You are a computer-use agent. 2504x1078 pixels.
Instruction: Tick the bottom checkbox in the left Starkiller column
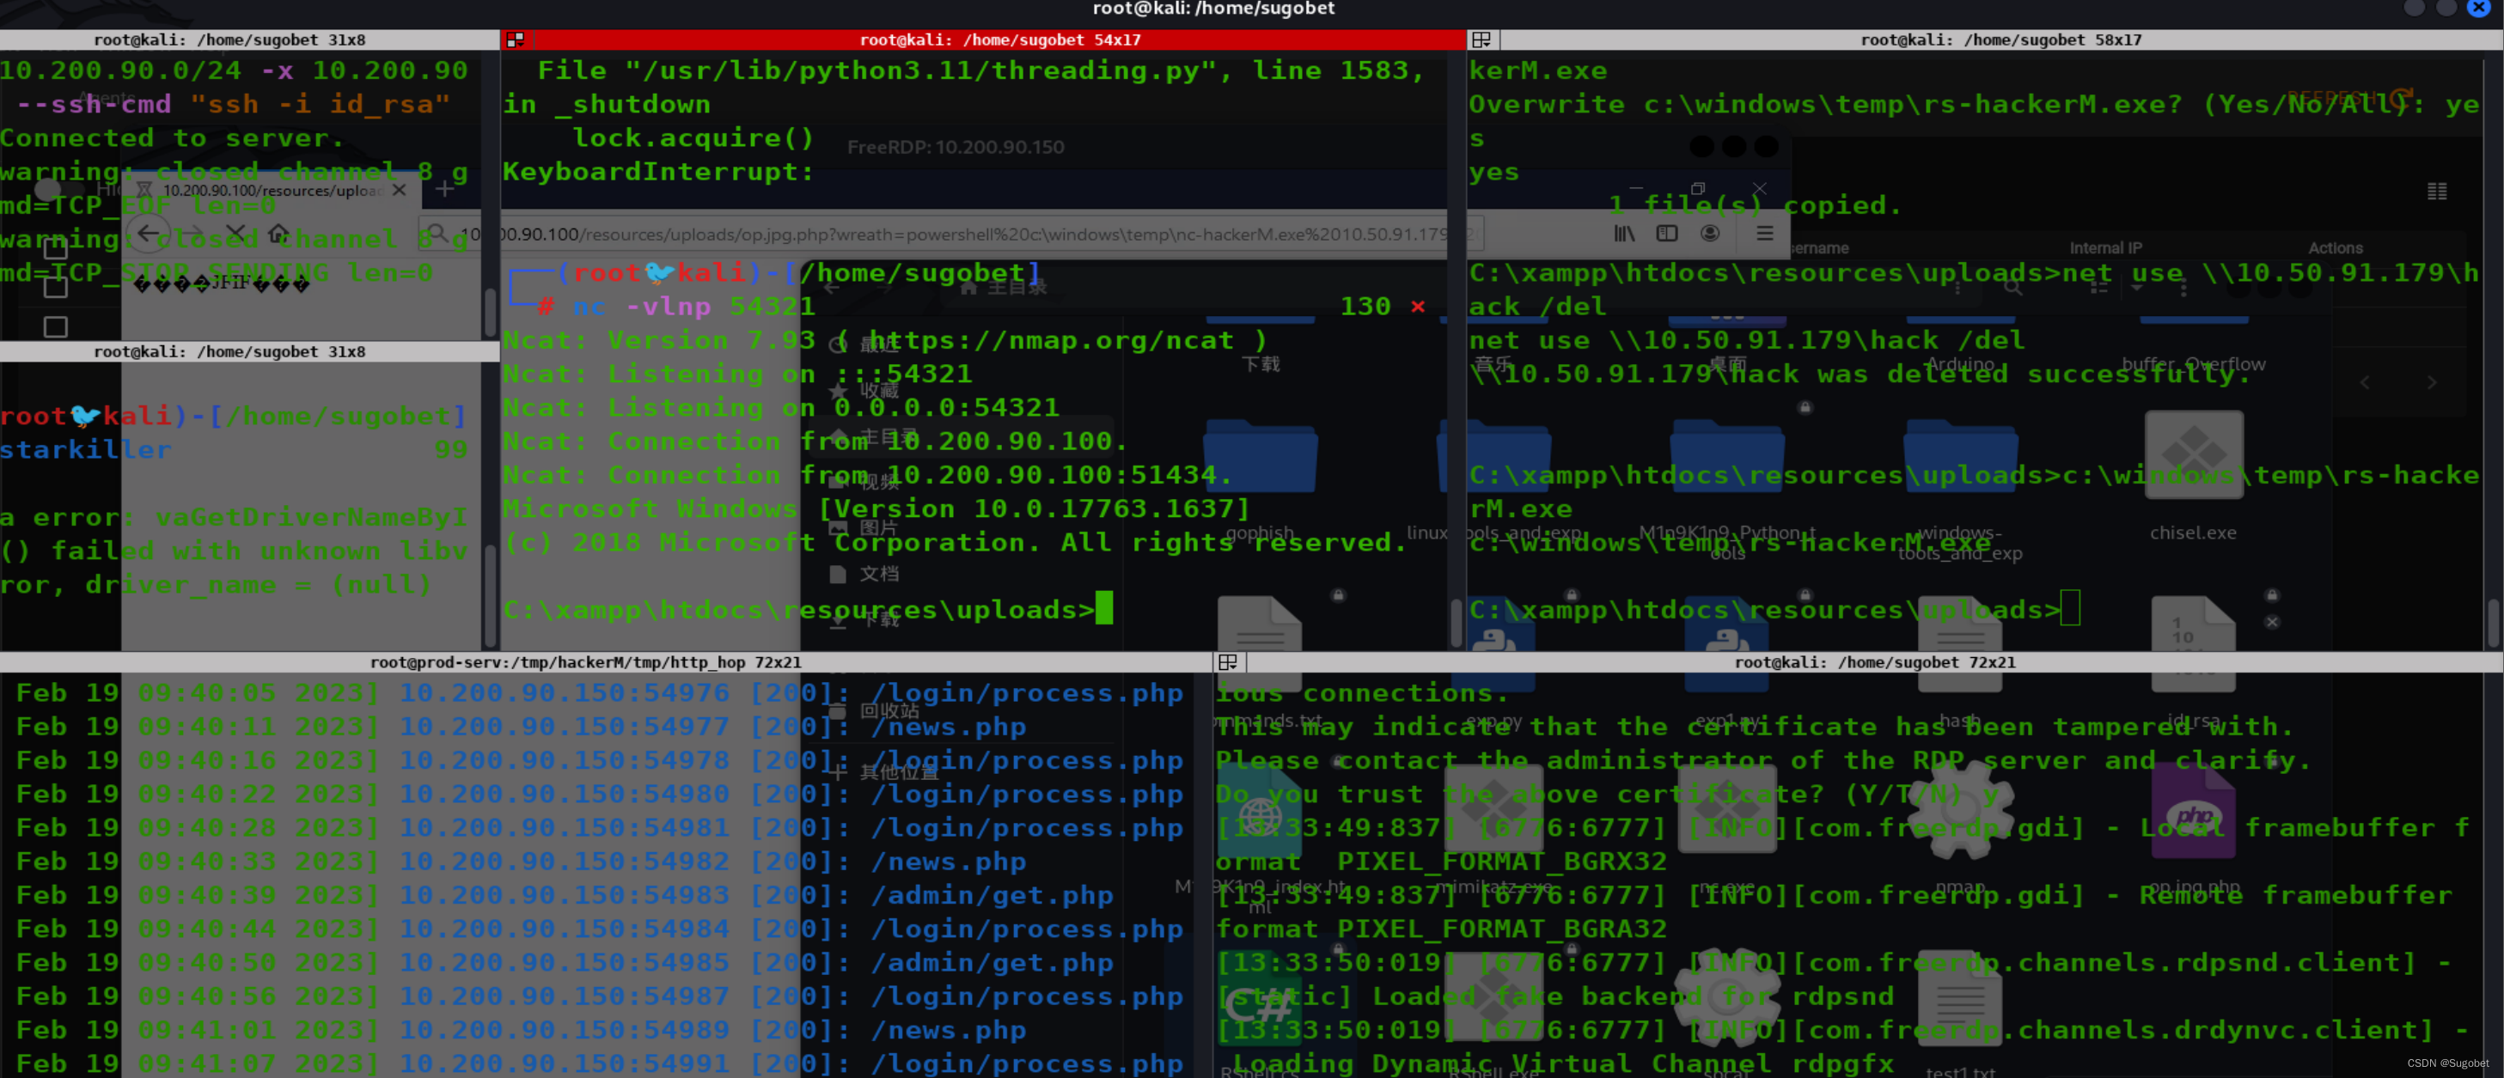(55, 326)
